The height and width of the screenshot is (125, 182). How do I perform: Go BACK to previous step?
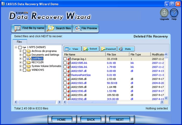coord(91,120)
